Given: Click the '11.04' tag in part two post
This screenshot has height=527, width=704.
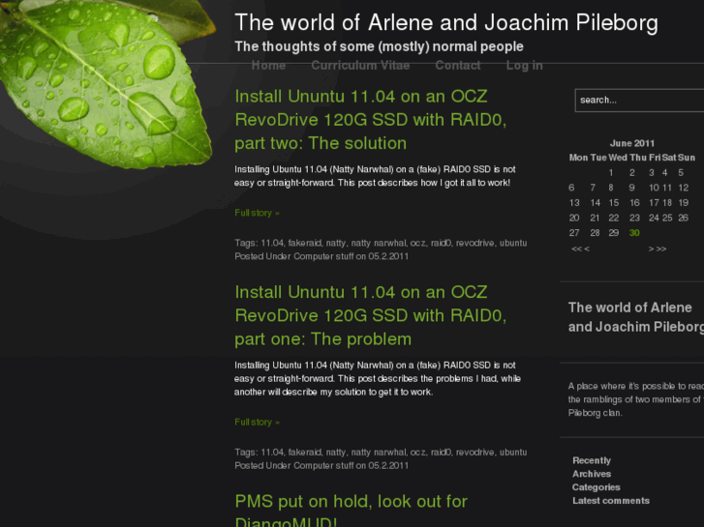Looking at the screenshot, I should (x=272, y=243).
